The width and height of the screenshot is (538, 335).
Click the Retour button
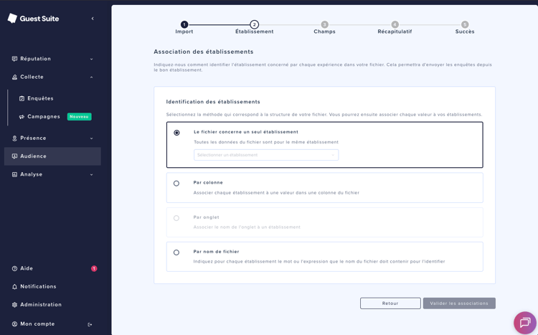pos(390,303)
